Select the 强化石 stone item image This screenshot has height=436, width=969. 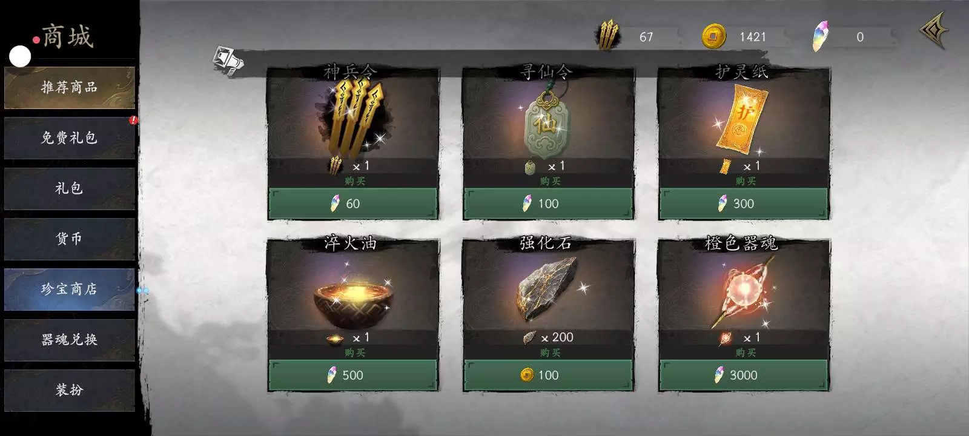coord(547,289)
